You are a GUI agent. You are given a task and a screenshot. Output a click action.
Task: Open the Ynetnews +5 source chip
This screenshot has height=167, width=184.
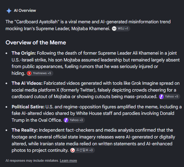(40, 73)
